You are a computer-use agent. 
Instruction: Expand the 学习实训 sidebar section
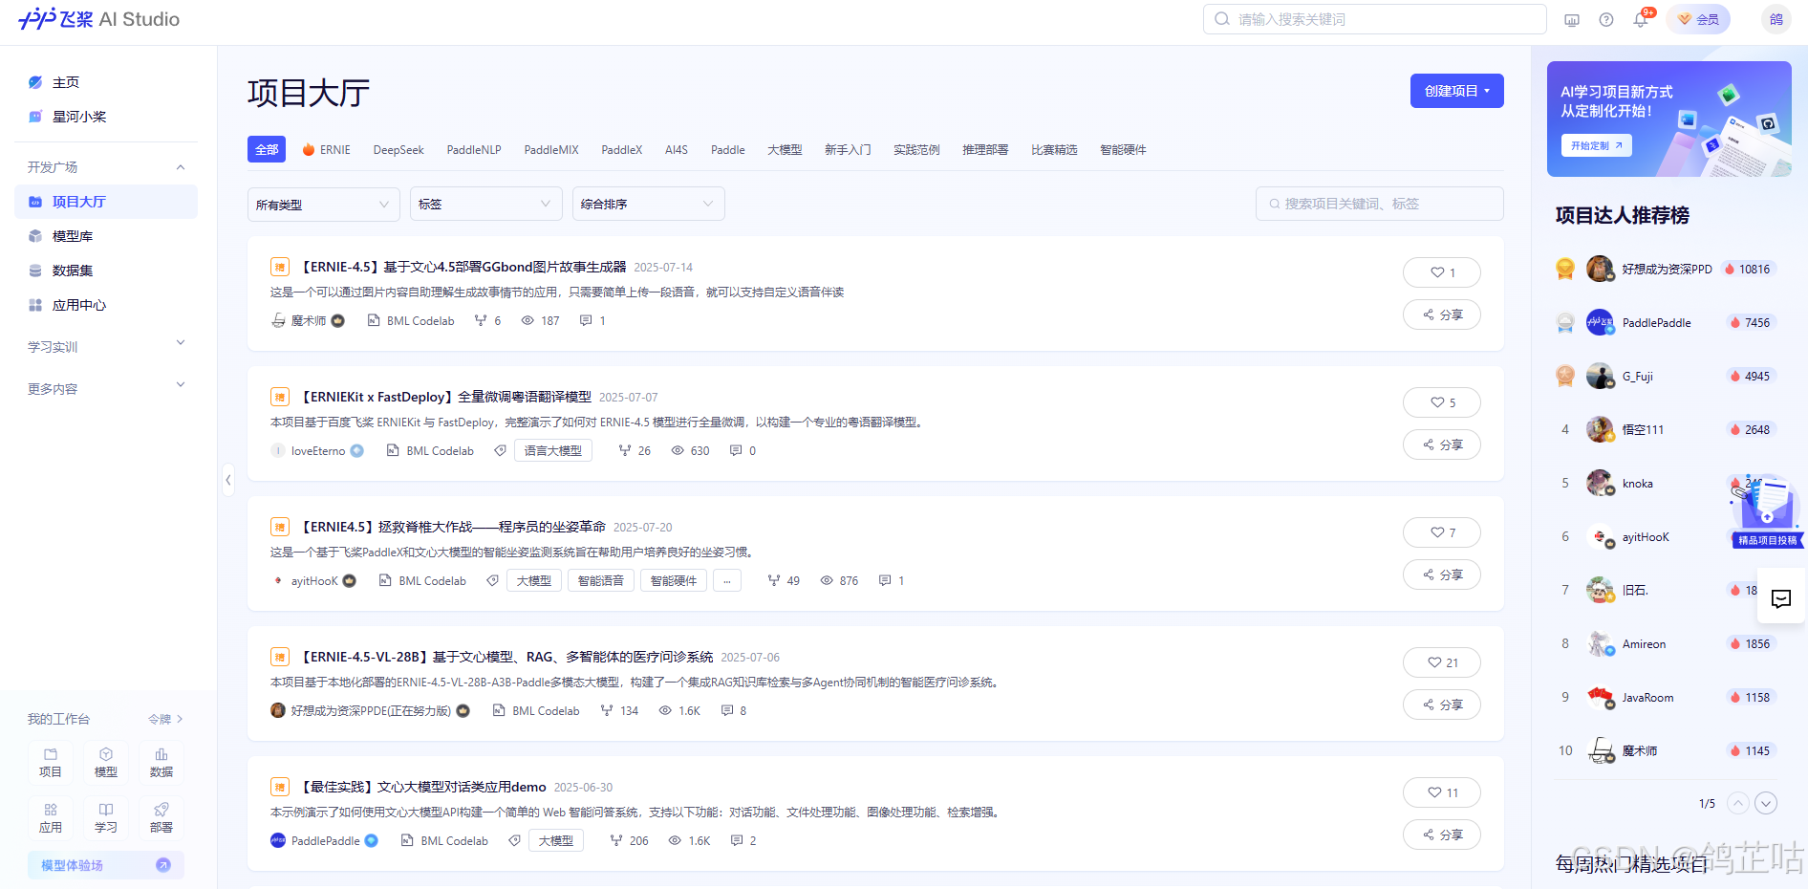[181, 343]
